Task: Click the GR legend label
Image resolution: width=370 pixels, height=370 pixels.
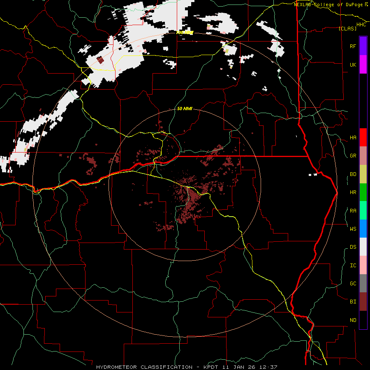Action: pos(353,156)
